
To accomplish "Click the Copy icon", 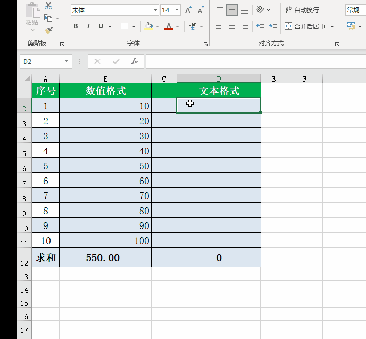I will pos(48,18).
